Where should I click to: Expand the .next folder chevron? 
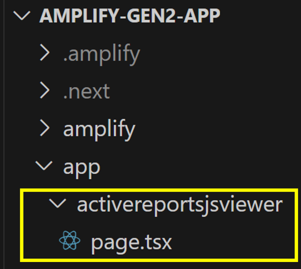pyautogui.click(x=45, y=90)
